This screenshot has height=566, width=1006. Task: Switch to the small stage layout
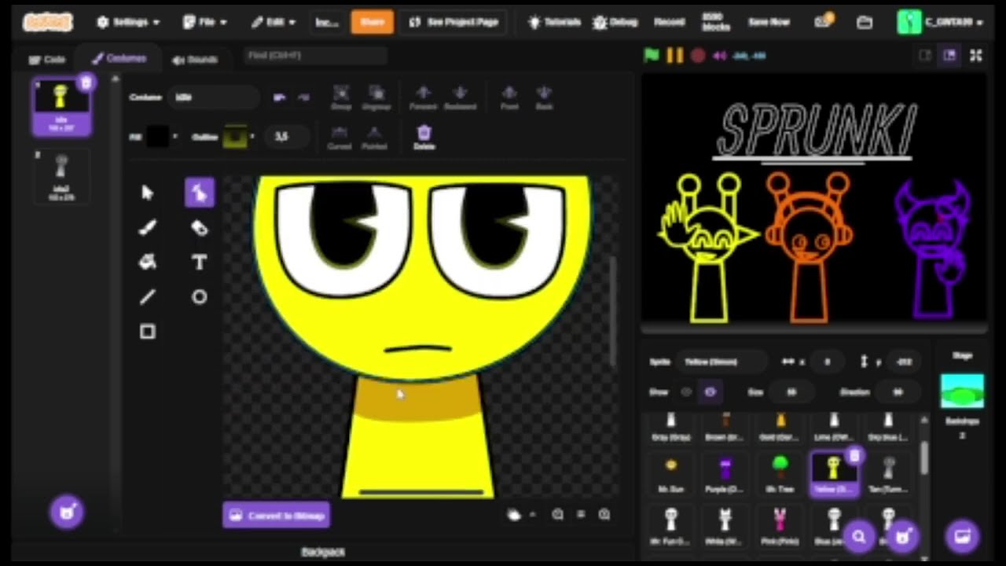(925, 55)
